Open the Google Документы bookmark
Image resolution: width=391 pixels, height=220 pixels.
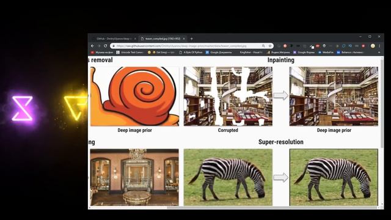[219, 53]
